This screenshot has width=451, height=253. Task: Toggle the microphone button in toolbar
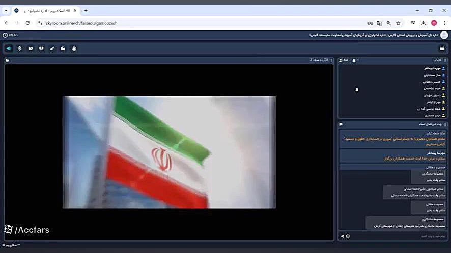(x=19, y=49)
